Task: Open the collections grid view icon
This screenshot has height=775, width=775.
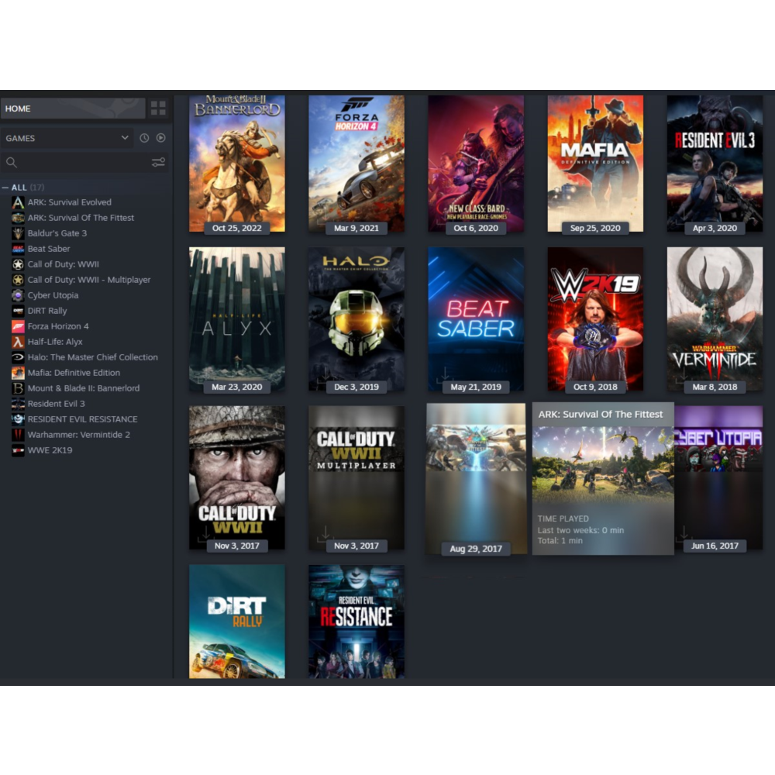Action: 158,108
